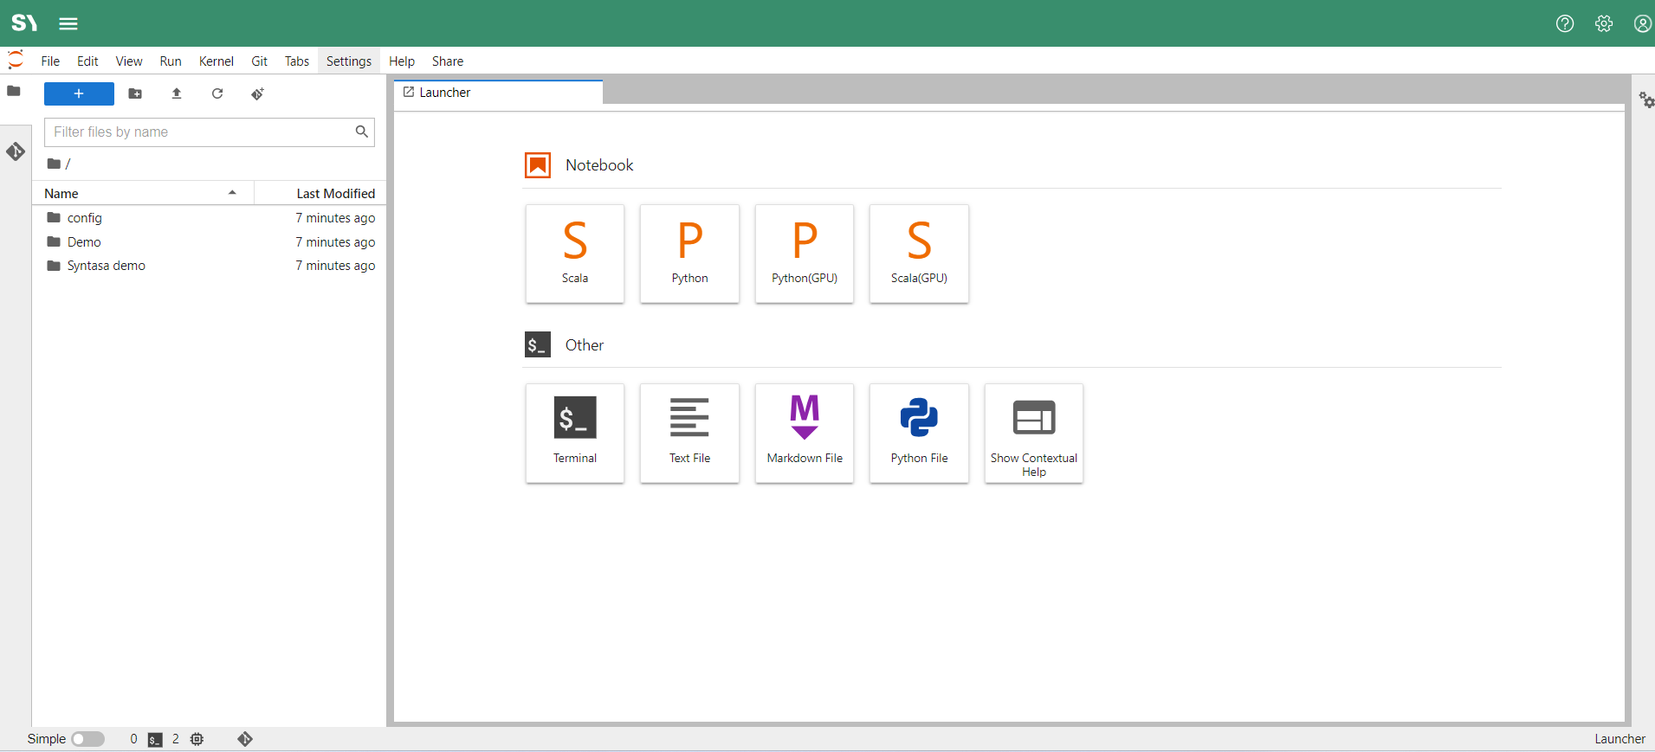Open the property inspector gears icon
1655x752 pixels.
1645,100
